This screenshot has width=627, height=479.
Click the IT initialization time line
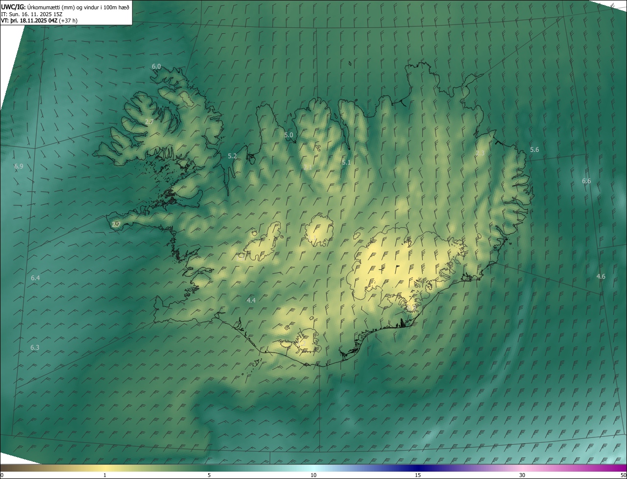[32, 14]
